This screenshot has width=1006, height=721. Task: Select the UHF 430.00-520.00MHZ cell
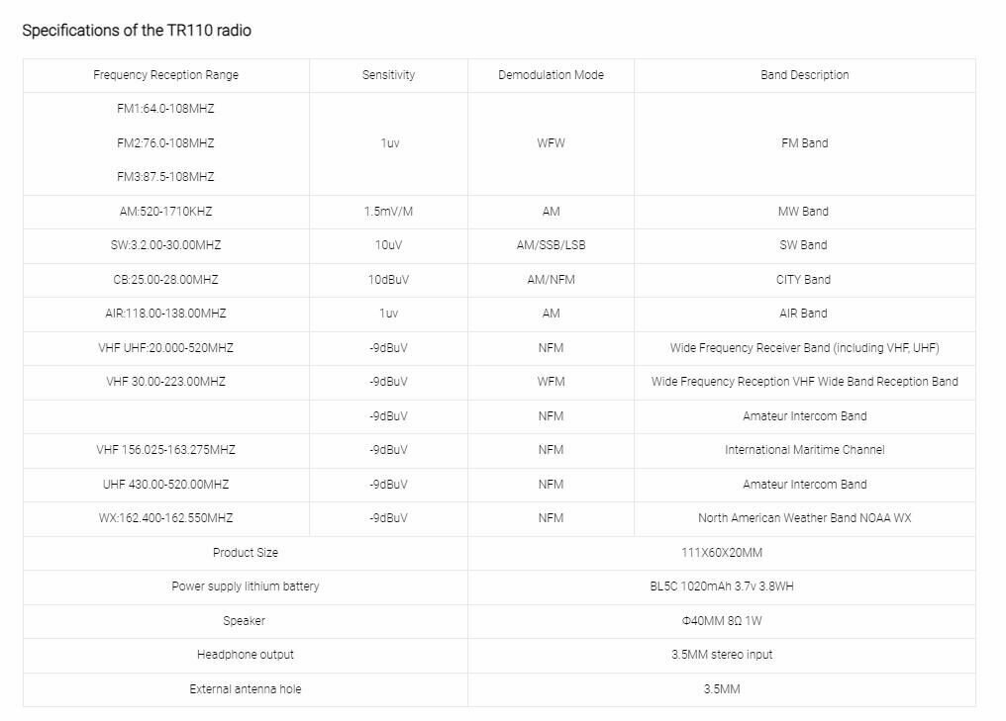pos(165,485)
